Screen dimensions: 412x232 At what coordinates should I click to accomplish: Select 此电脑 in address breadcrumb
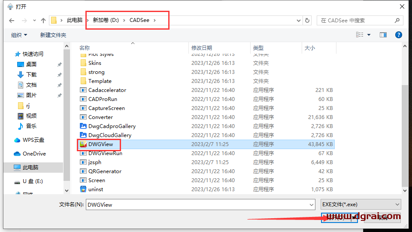coord(75,20)
